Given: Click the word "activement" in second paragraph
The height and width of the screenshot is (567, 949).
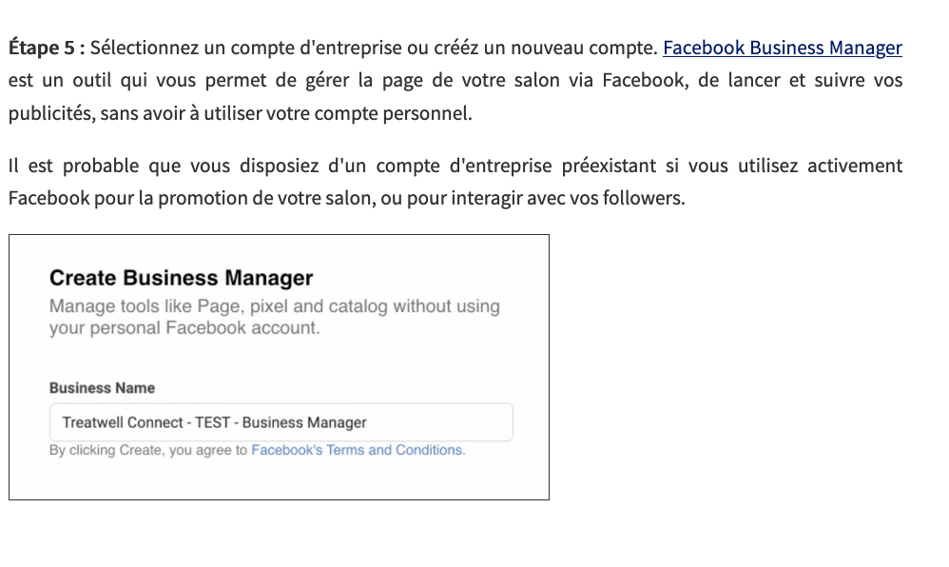Looking at the screenshot, I should point(854,166).
